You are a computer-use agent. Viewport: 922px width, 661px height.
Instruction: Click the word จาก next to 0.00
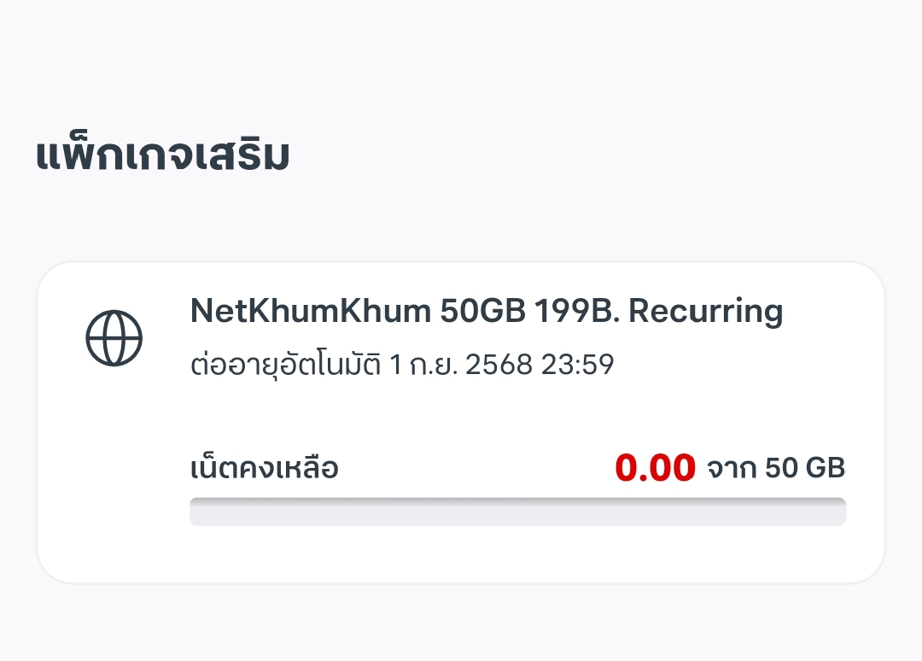pos(731,469)
